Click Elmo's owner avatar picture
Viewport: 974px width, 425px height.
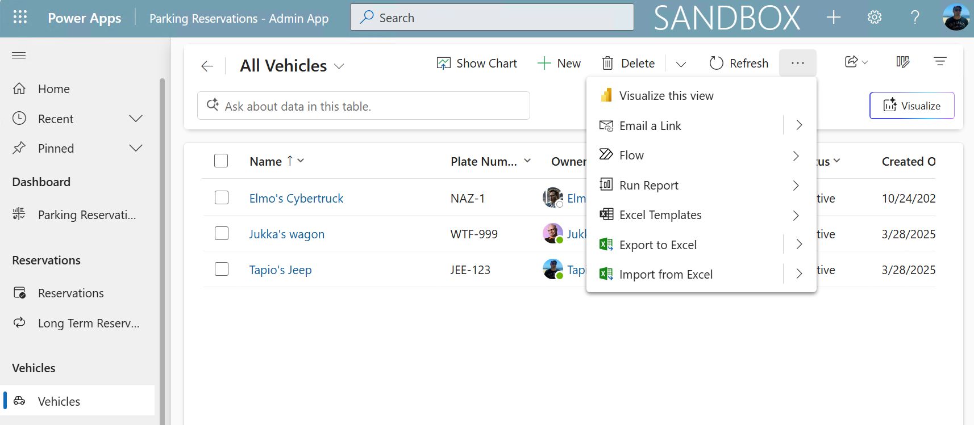[552, 197]
